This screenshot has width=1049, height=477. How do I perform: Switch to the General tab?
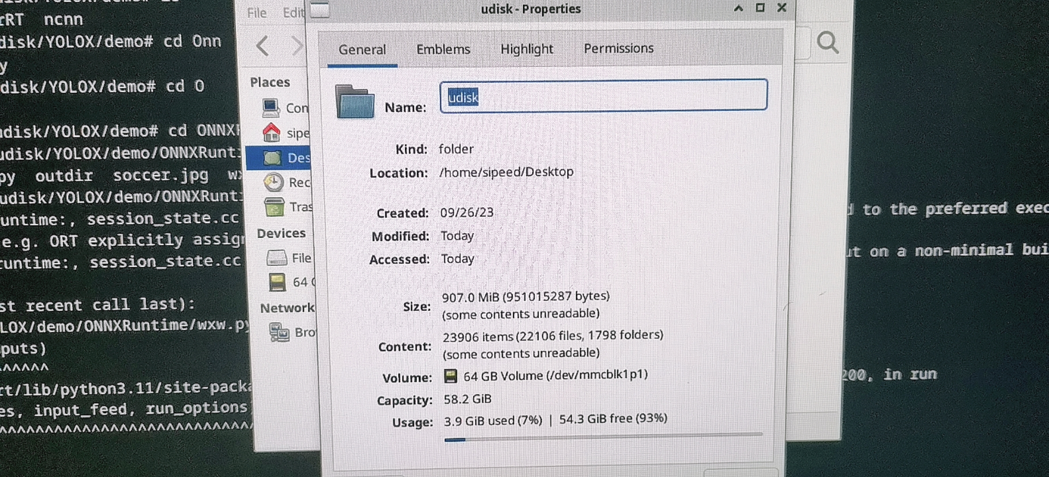tap(362, 49)
